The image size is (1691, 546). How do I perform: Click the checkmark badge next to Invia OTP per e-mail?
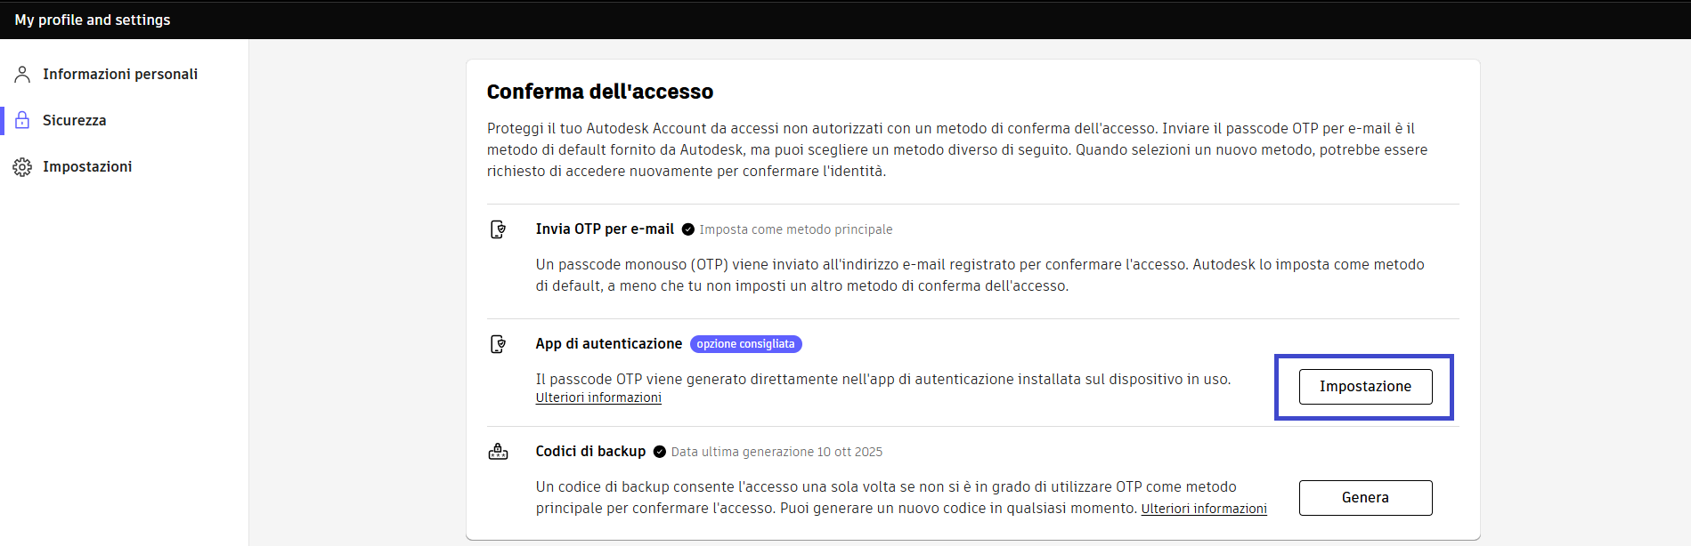tap(688, 229)
